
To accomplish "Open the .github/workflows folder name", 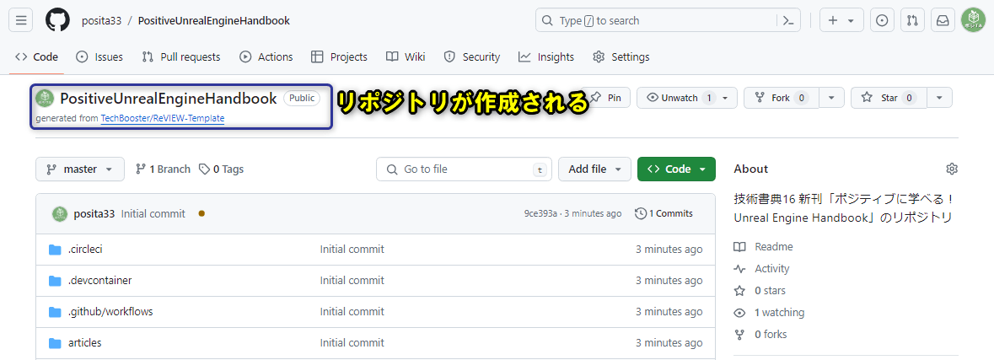I will (x=110, y=311).
